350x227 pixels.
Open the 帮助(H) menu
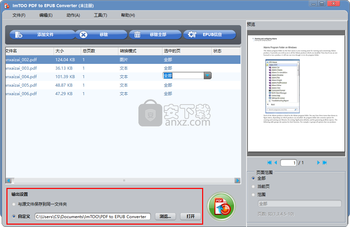coord(128,15)
